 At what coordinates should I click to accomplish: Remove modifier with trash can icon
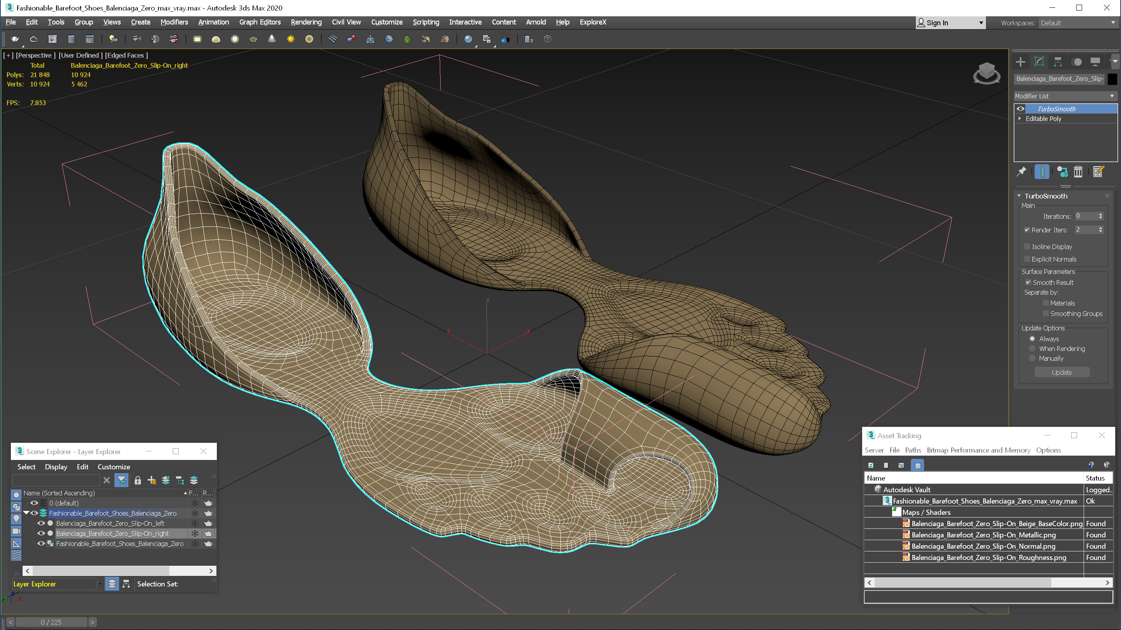click(1078, 172)
